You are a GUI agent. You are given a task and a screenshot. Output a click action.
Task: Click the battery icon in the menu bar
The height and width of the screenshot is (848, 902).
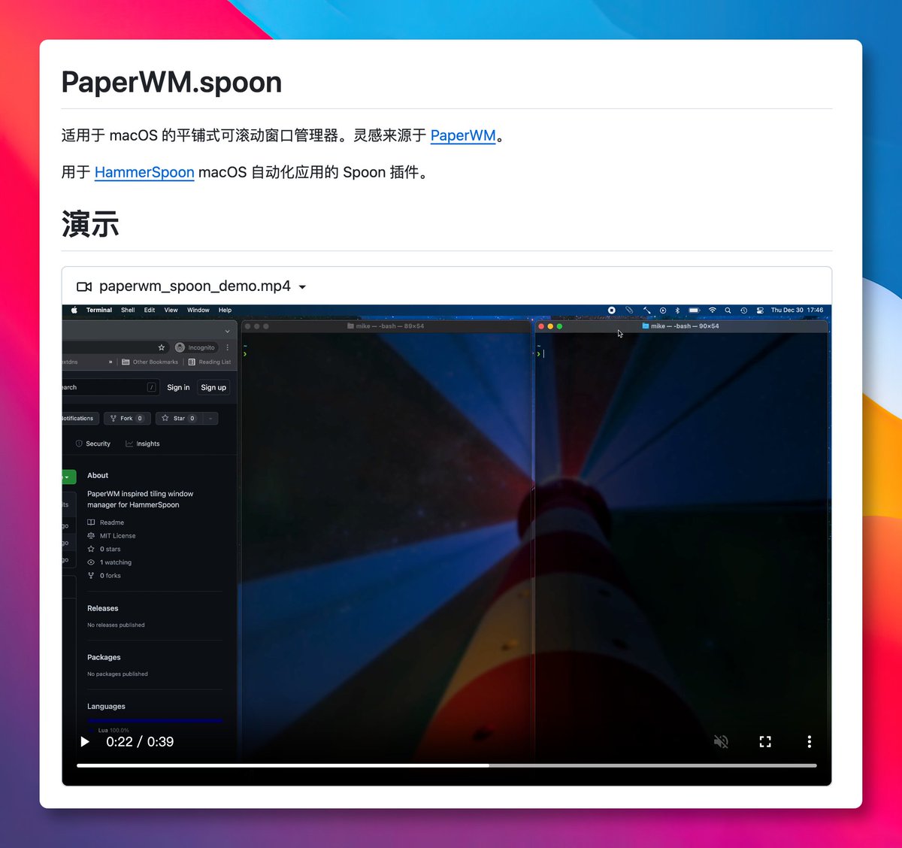(695, 310)
